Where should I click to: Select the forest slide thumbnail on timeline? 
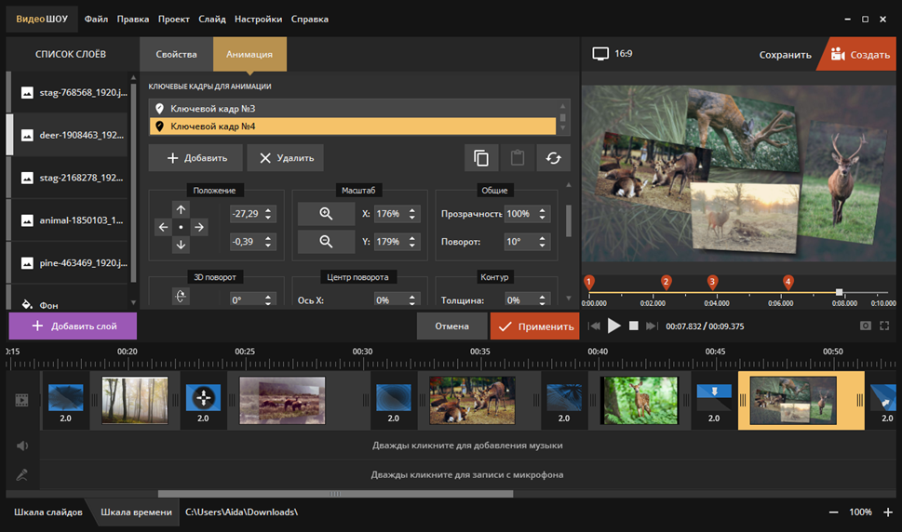click(135, 401)
